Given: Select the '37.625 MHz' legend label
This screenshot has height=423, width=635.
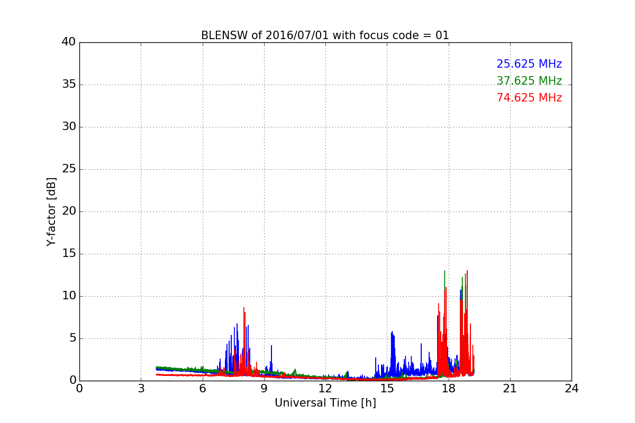Looking at the screenshot, I should click(529, 81).
